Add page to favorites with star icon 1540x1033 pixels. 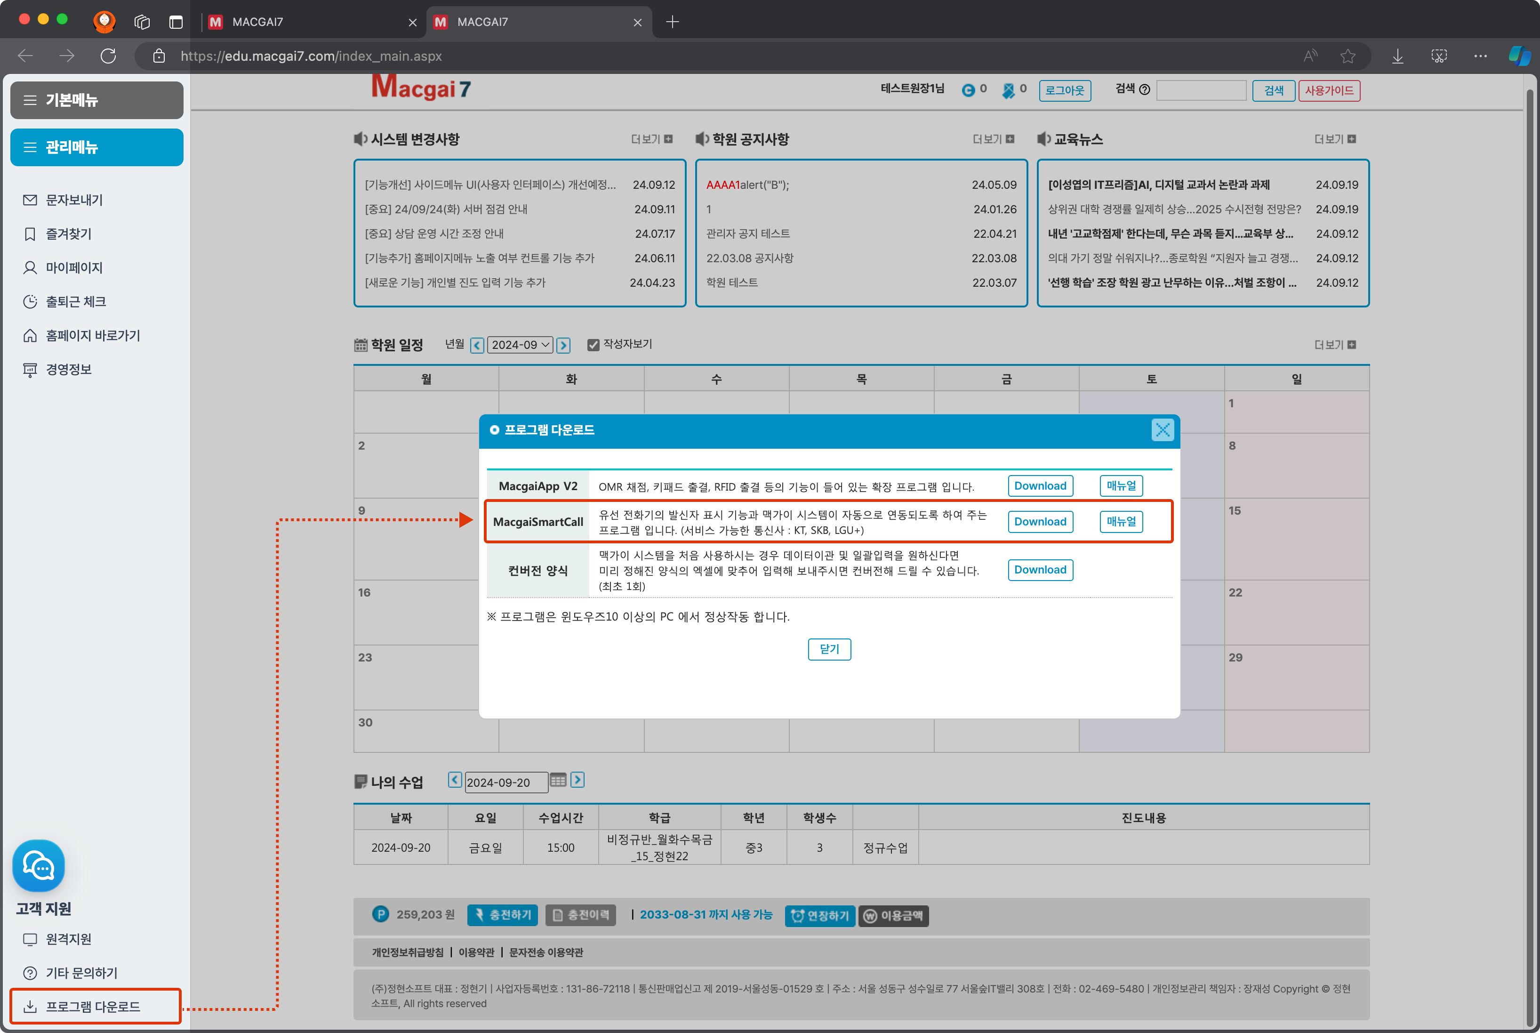click(x=1347, y=56)
